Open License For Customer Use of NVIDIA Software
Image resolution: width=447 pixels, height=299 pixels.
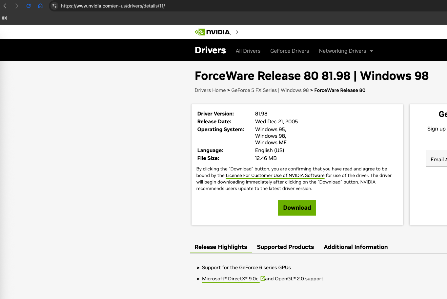click(275, 176)
